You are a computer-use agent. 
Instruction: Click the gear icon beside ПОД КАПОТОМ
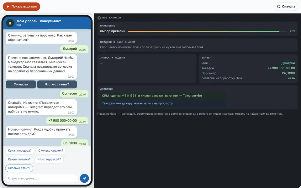[99, 18]
